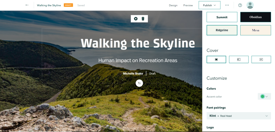Choose the Mesa theme button
The width and height of the screenshot is (275, 132).
pyautogui.click(x=255, y=30)
